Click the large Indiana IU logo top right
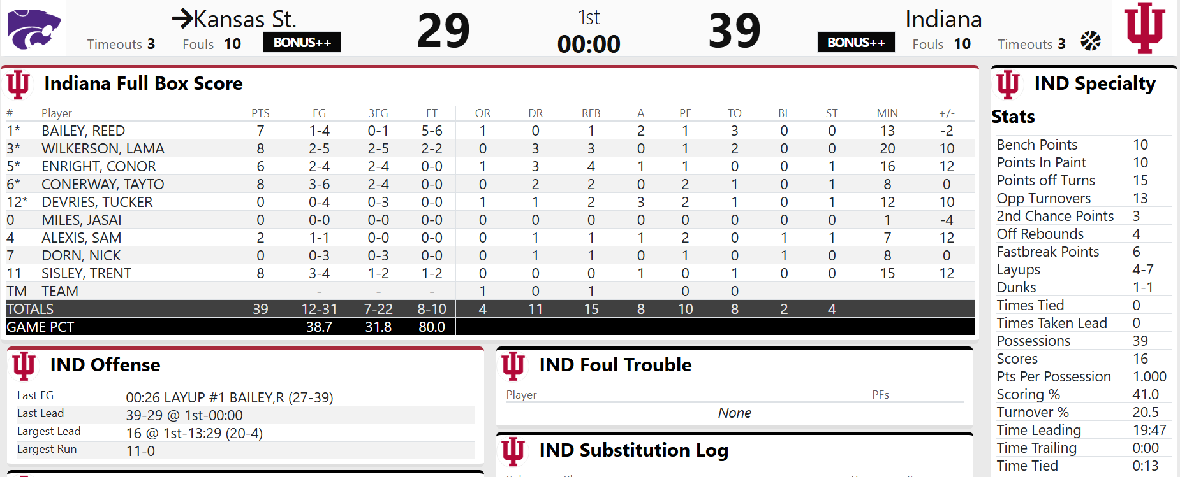 [x=1145, y=28]
